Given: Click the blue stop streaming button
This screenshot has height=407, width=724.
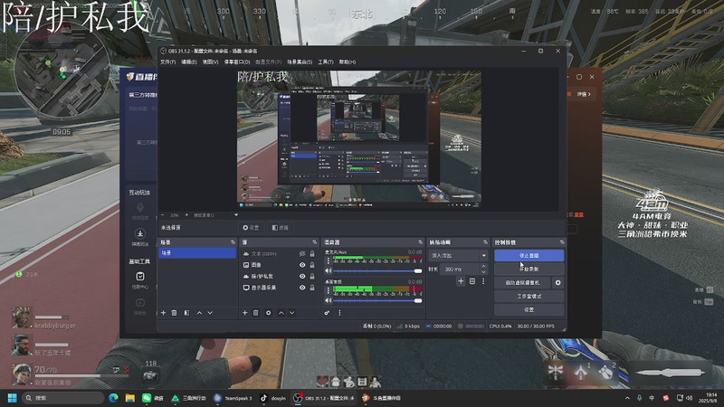Looking at the screenshot, I should 529,255.
